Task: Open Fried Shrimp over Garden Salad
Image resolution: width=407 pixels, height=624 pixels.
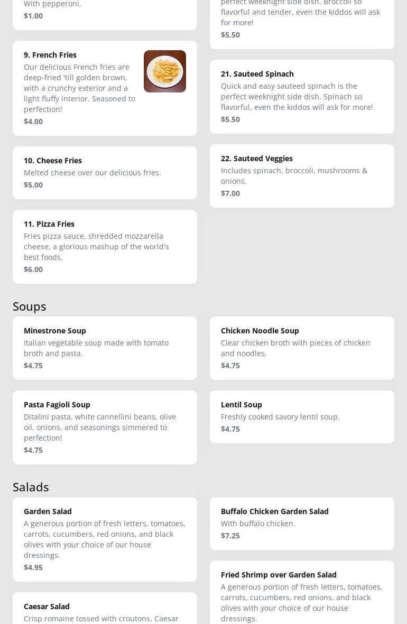Action: pyautogui.click(x=301, y=592)
